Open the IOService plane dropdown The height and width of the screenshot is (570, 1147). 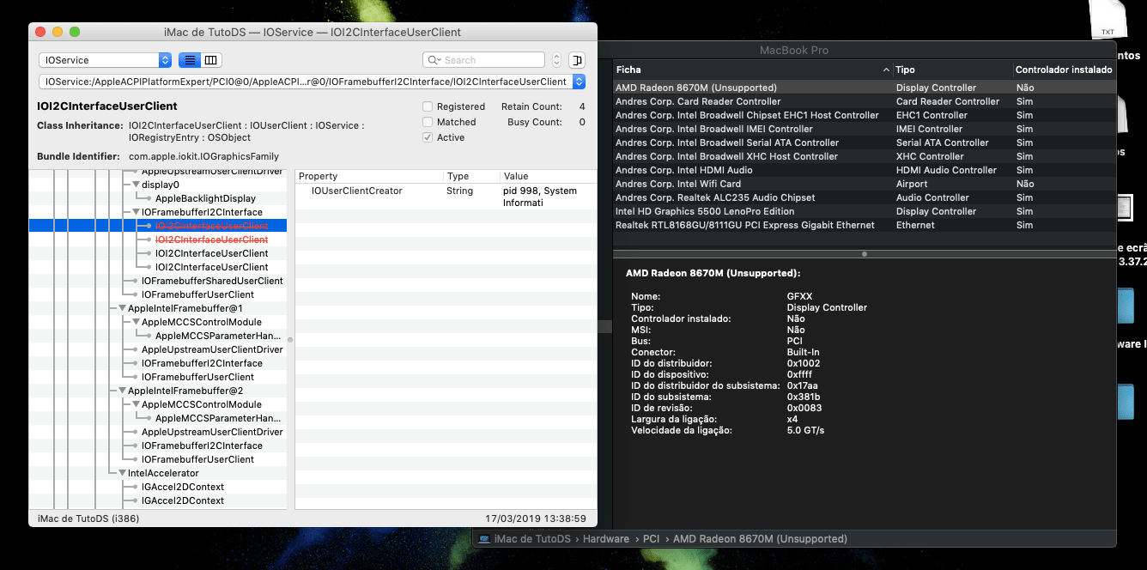165,60
